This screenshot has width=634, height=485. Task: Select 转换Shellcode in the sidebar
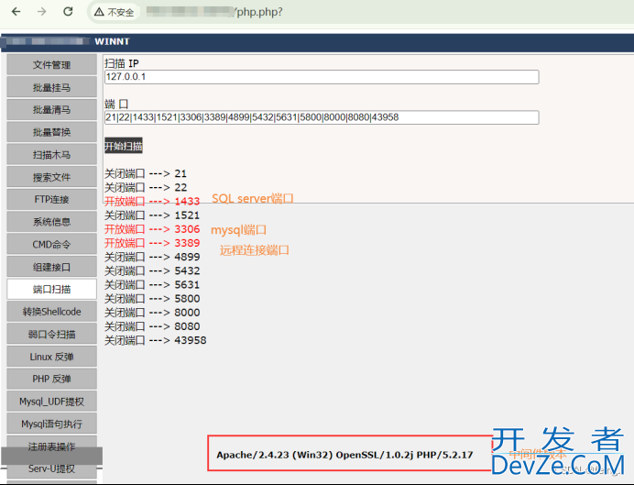(51, 312)
